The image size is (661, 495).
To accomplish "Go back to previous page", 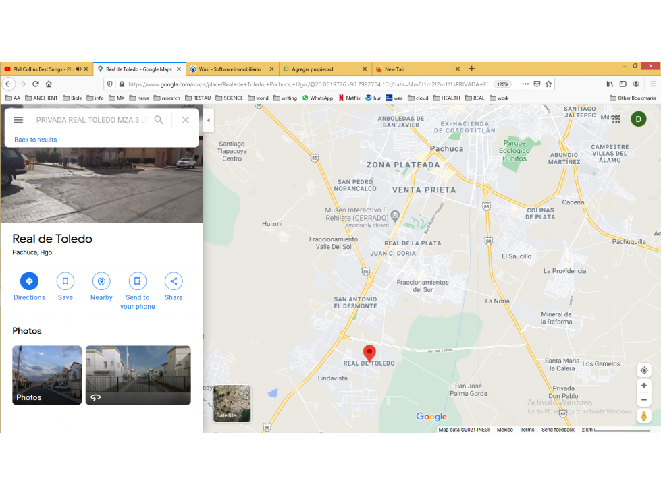I will coord(9,84).
